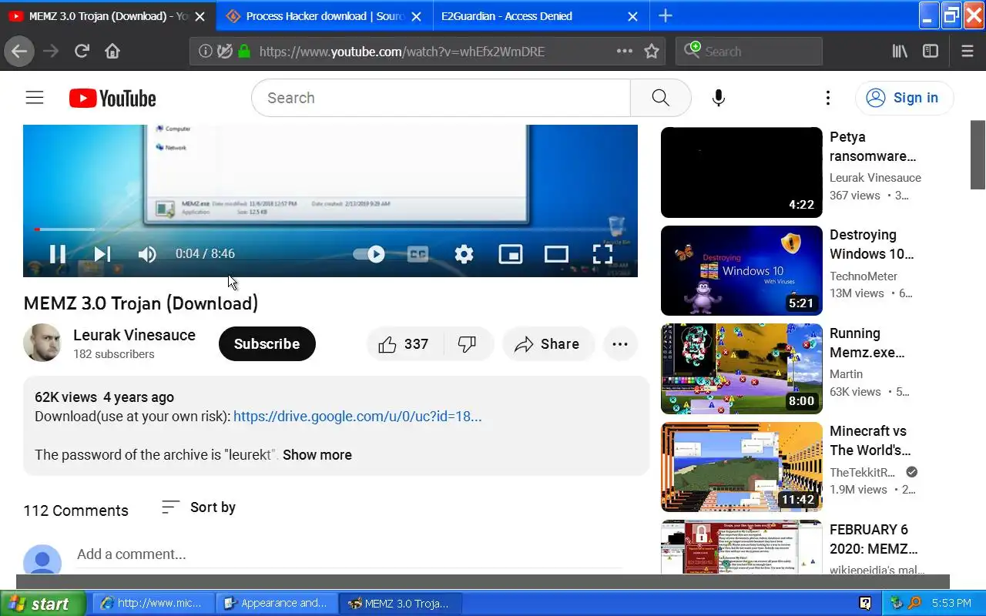Open the Leurak Vinesauce channel avatar
The height and width of the screenshot is (616, 986).
point(42,343)
